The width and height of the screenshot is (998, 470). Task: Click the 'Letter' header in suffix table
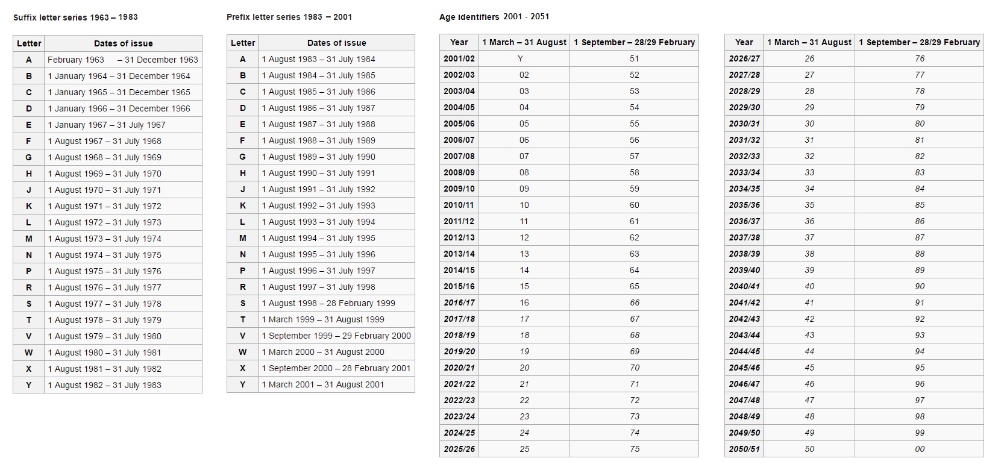(x=29, y=43)
